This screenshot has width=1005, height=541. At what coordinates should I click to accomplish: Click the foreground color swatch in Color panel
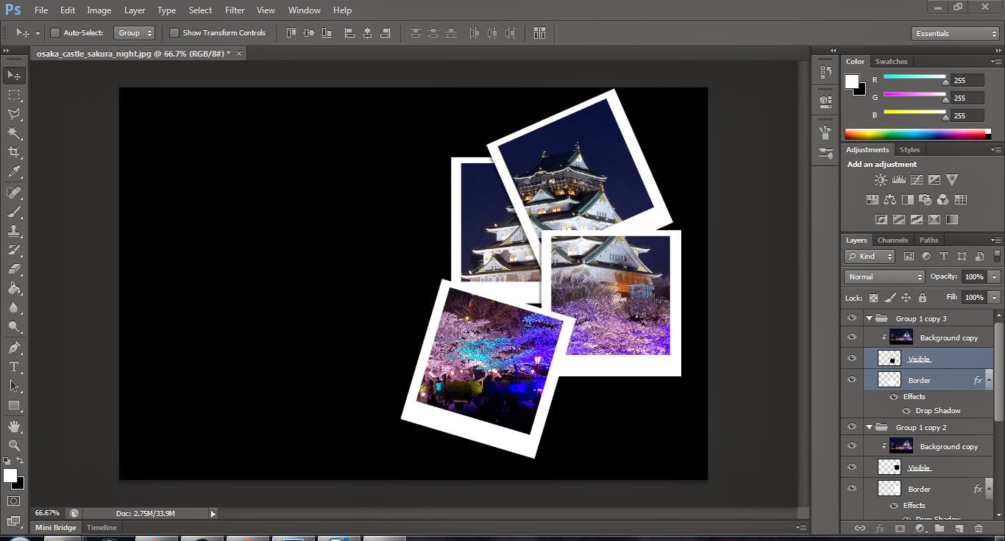851,82
